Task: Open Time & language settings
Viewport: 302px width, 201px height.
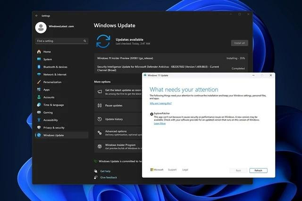Action: pyautogui.click(x=62, y=105)
